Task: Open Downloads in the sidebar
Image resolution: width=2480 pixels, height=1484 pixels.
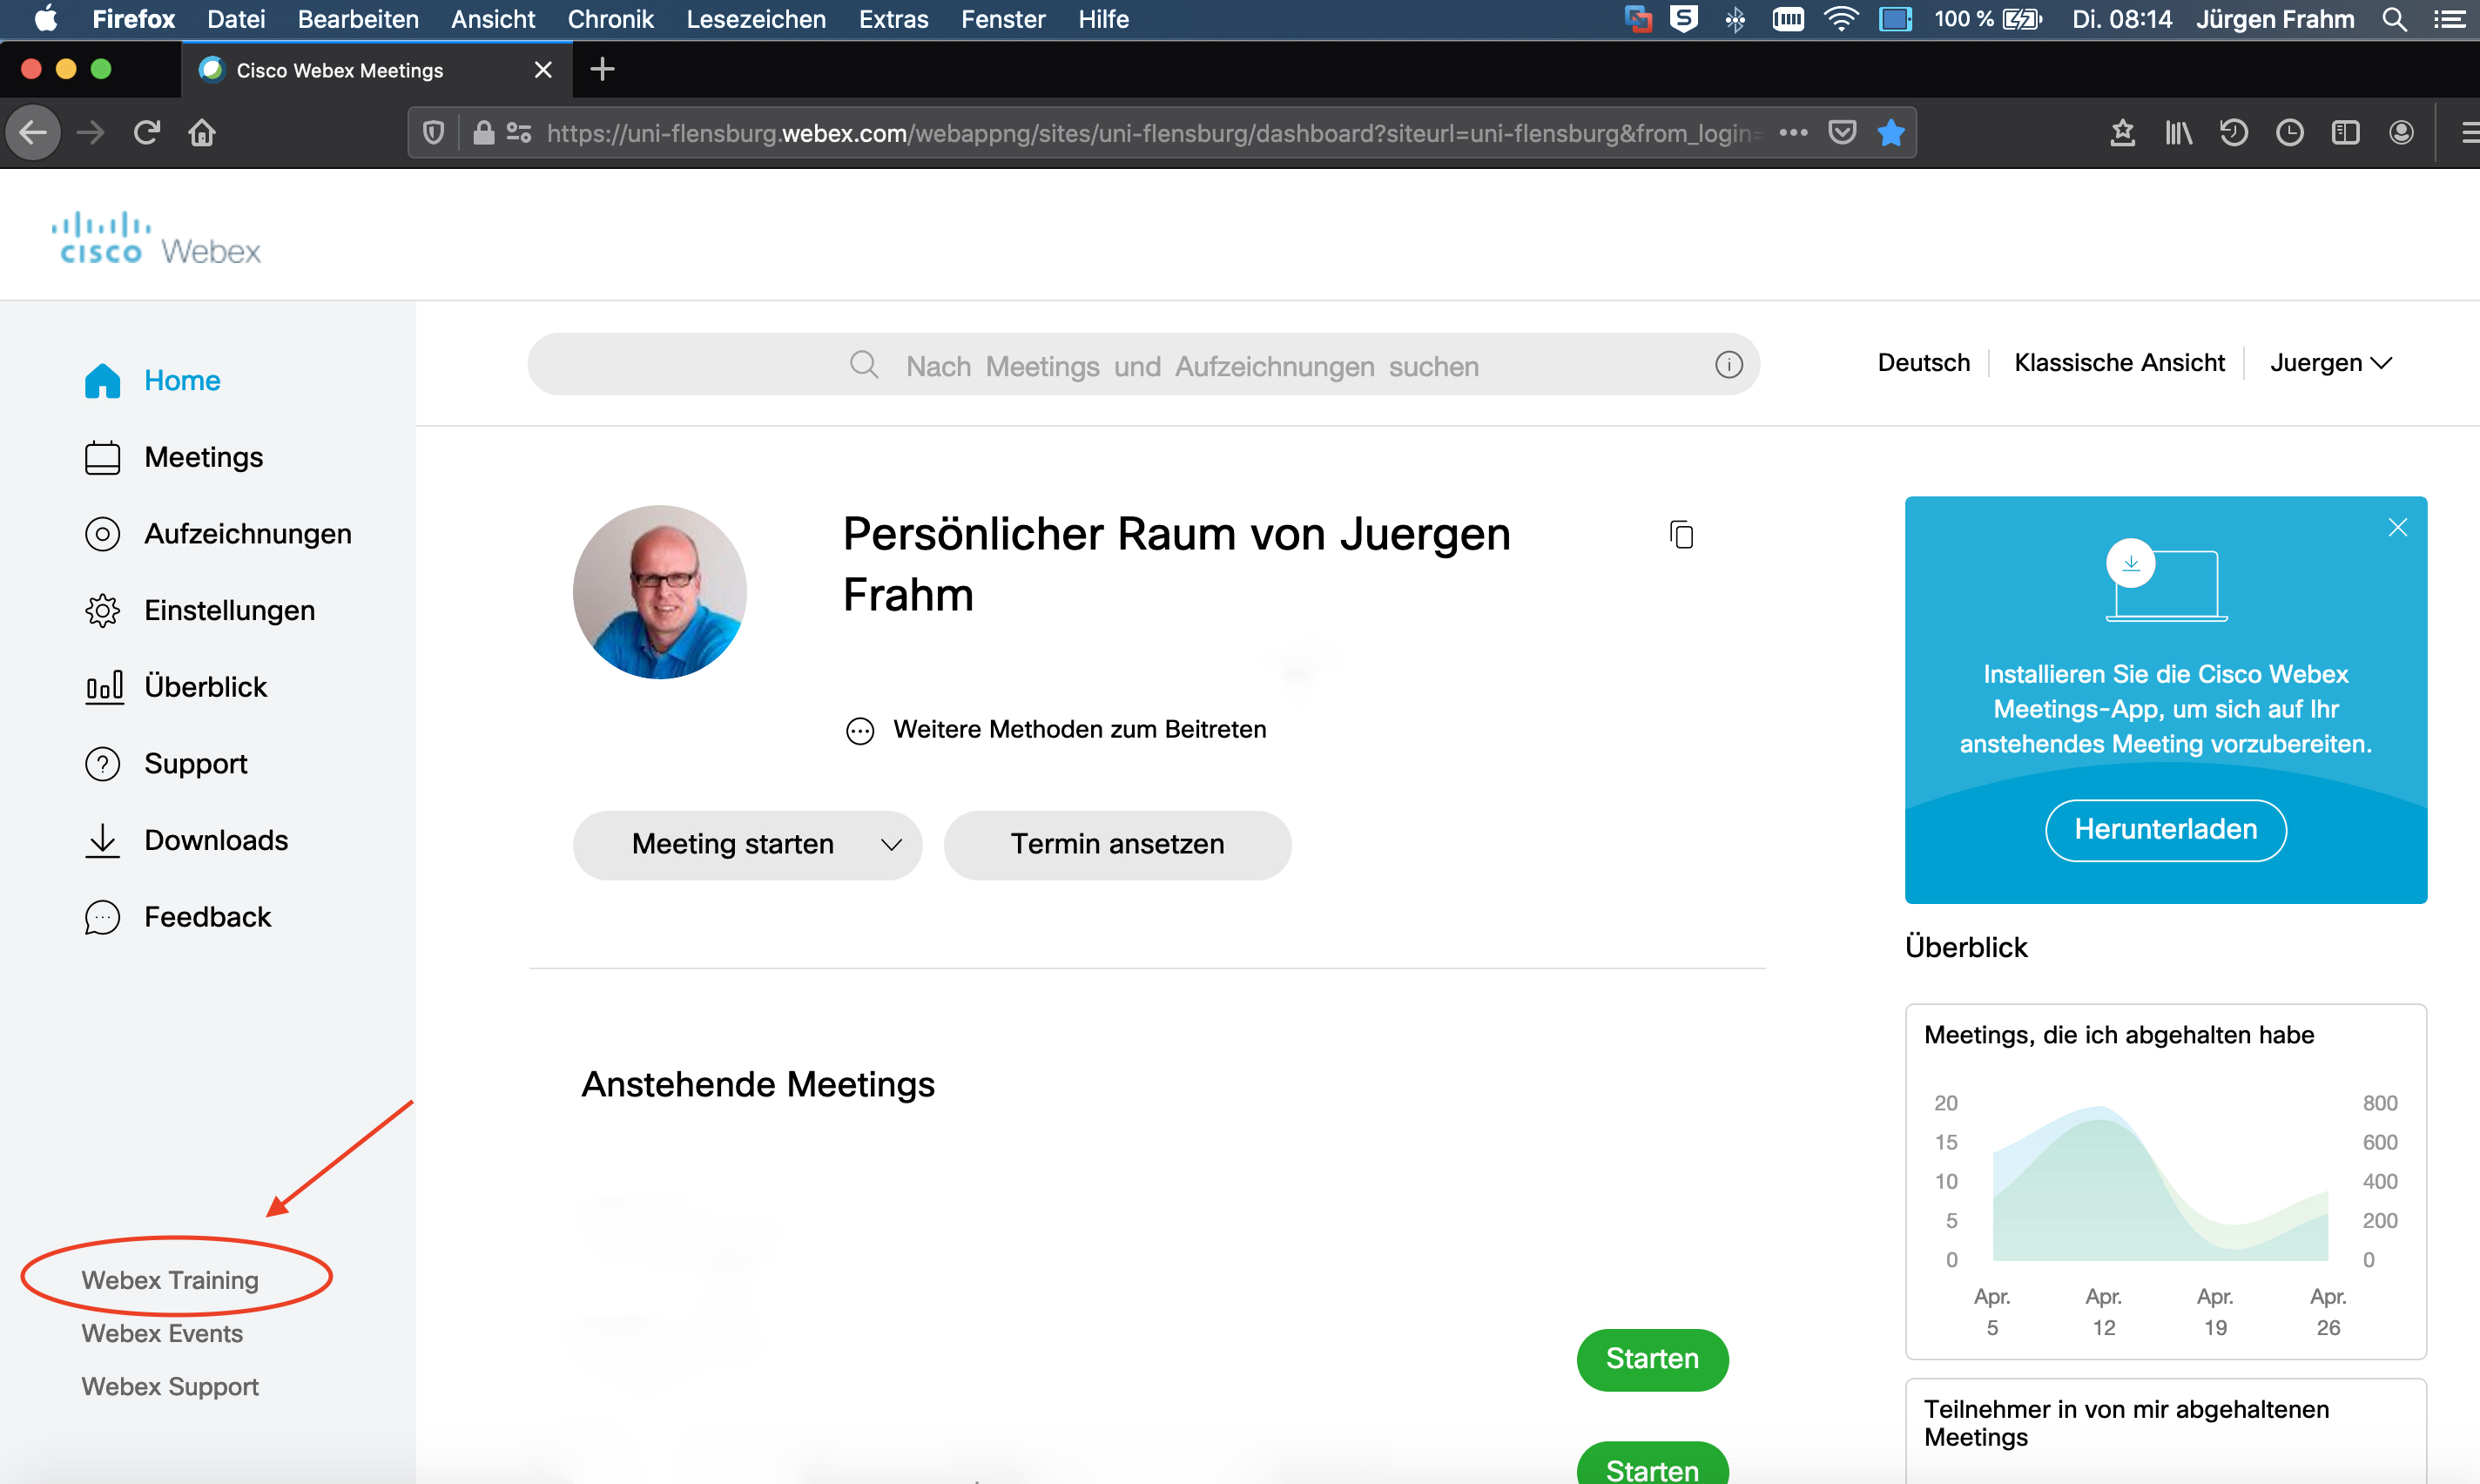Action: [x=215, y=840]
